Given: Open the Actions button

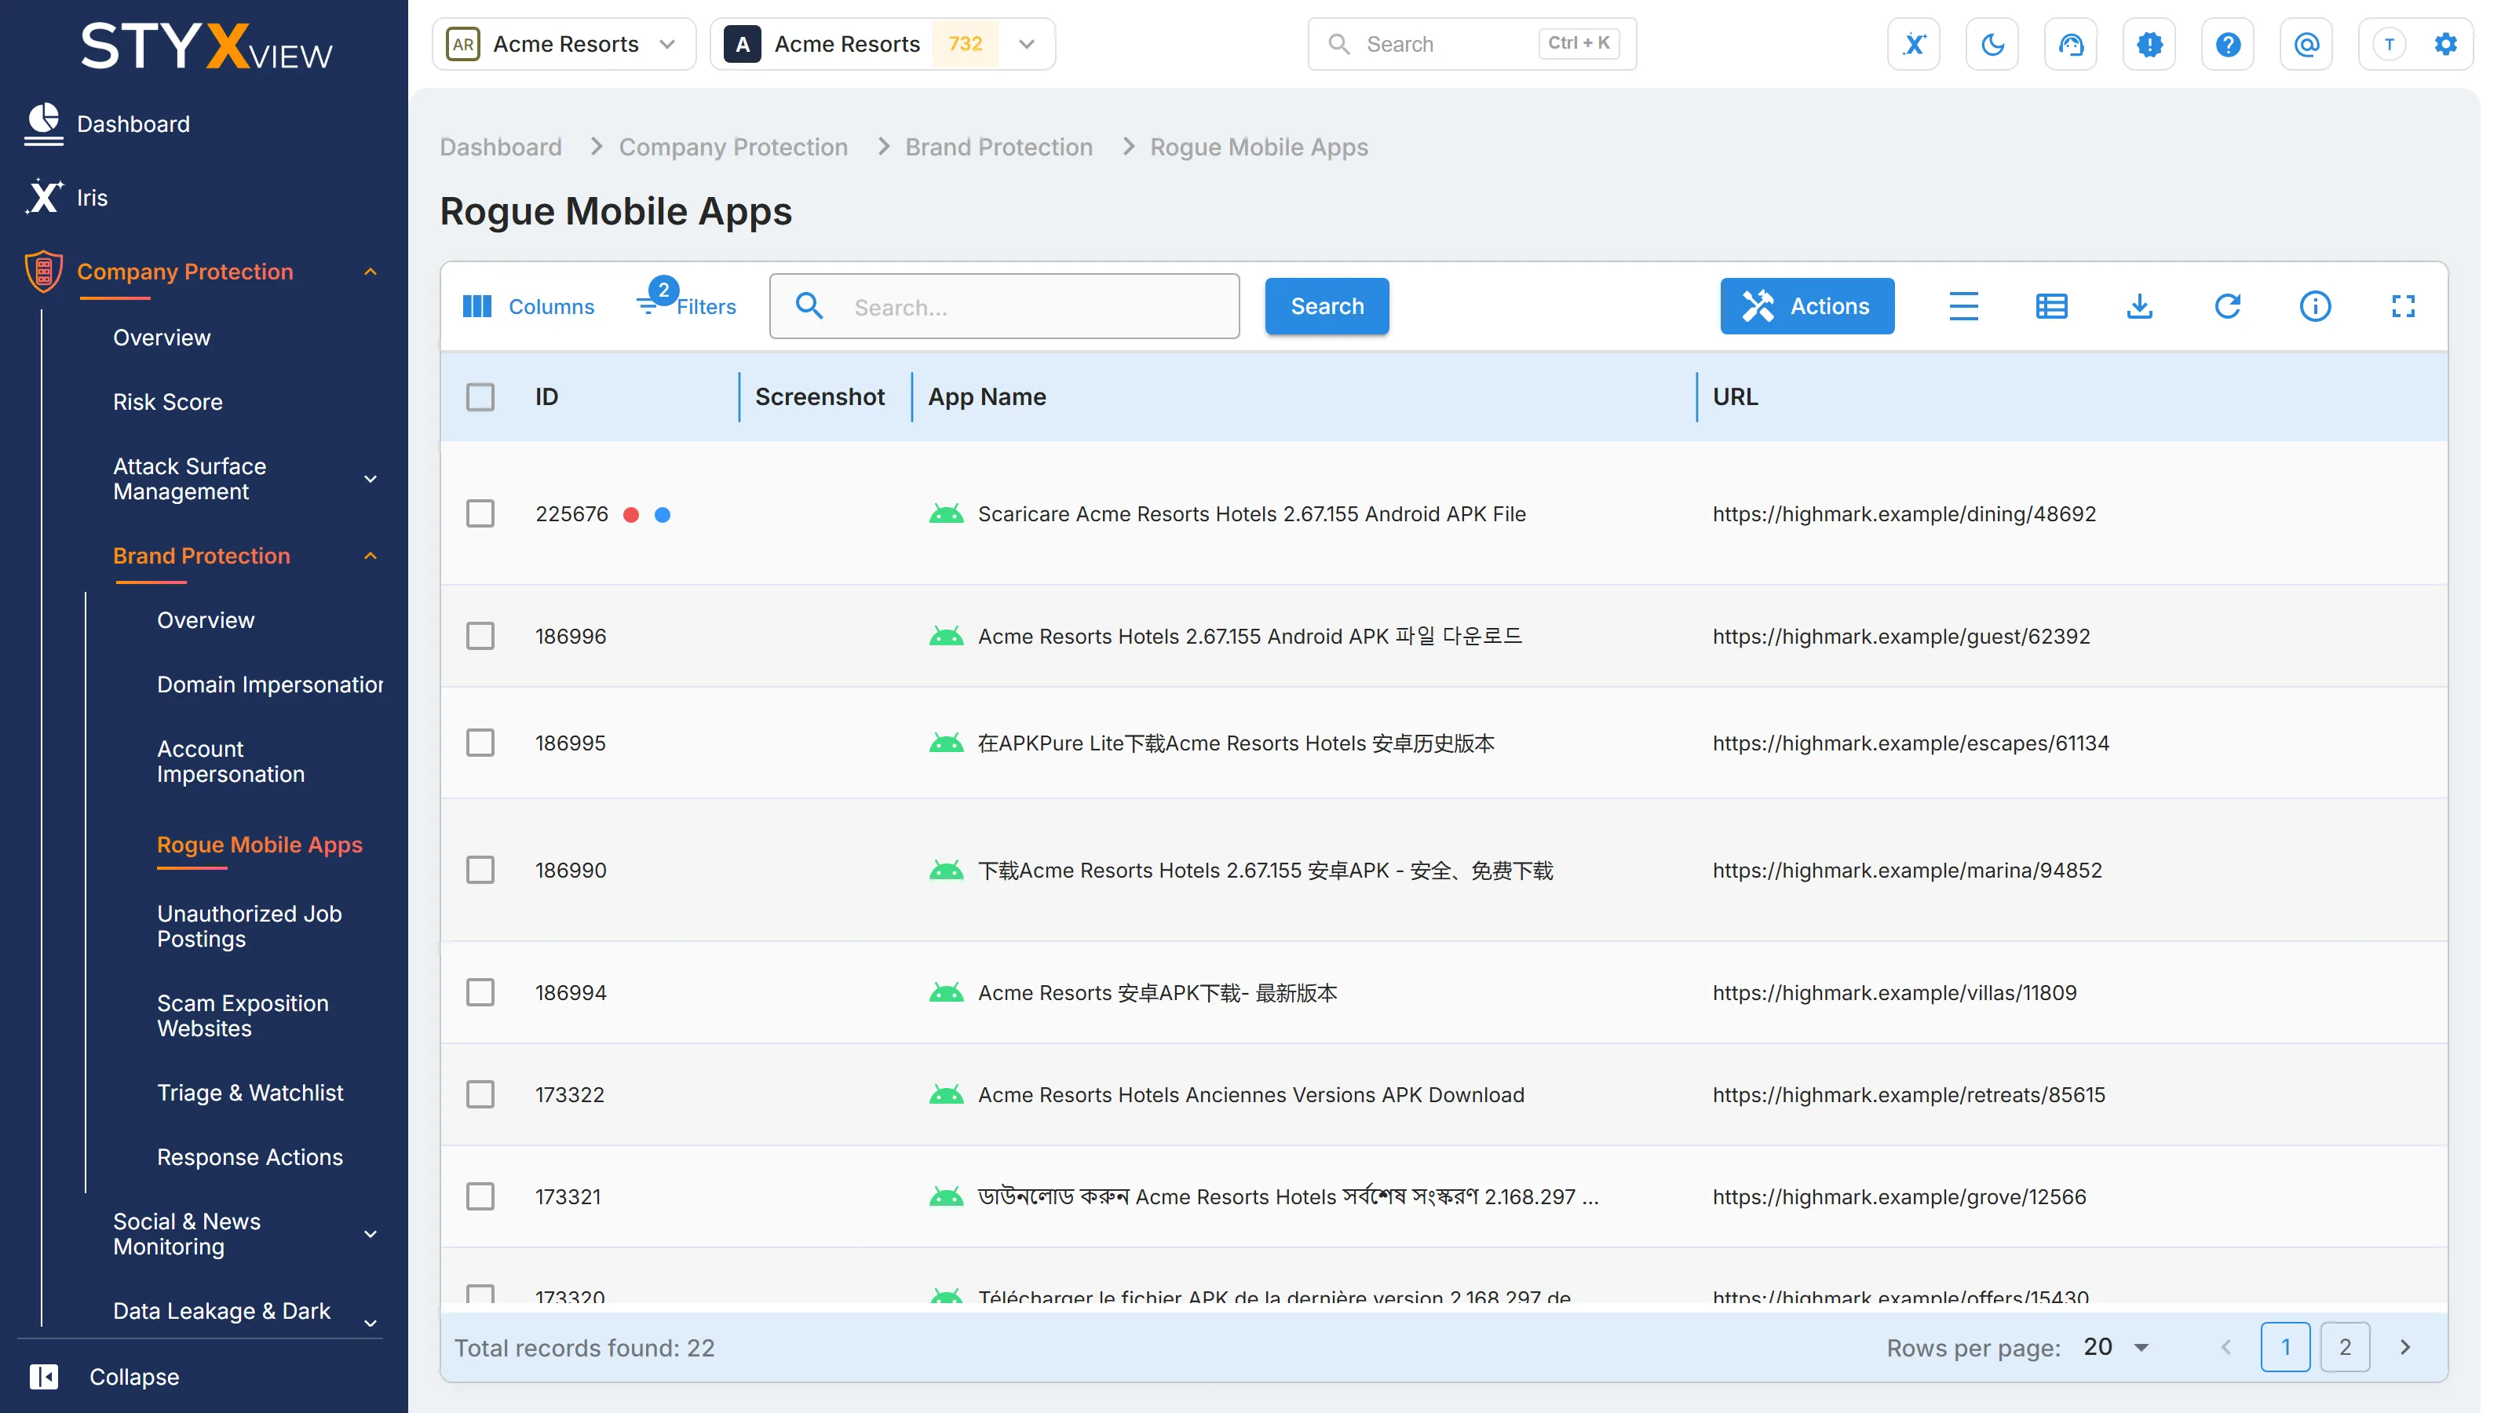Looking at the screenshot, I should pyautogui.click(x=1806, y=306).
